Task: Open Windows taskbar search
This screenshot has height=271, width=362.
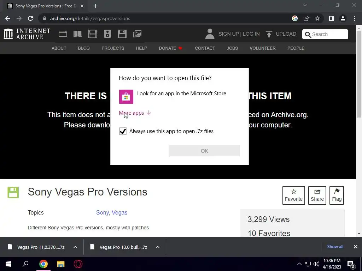Action: [25, 264]
